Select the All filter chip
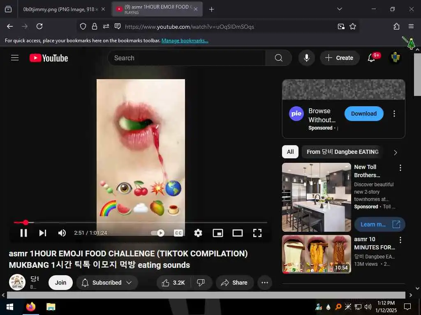The height and width of the screenshot is (315, 421). (290, 152)
